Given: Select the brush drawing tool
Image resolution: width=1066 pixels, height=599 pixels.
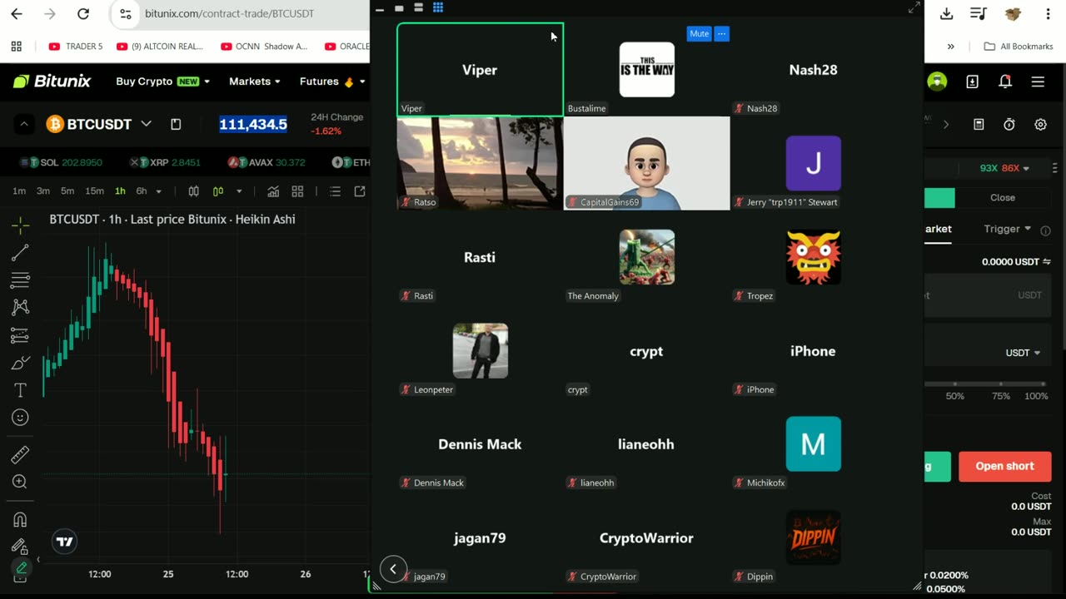Looking at the screenshot, I should coord(21,363).
